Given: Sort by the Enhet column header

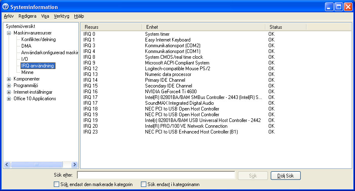Looking at the screenshot, I should (203, 27).
